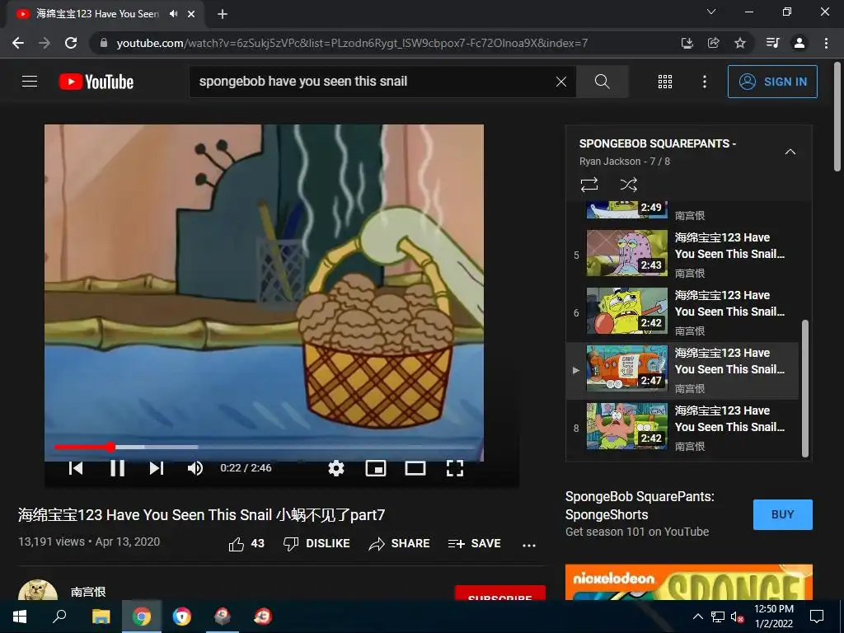
Task: Go back in the browser
Action: tap(18, 43)
